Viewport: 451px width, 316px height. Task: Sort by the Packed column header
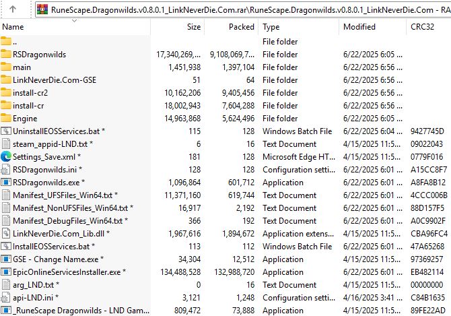pyautogui.click(x=242, y=27)
